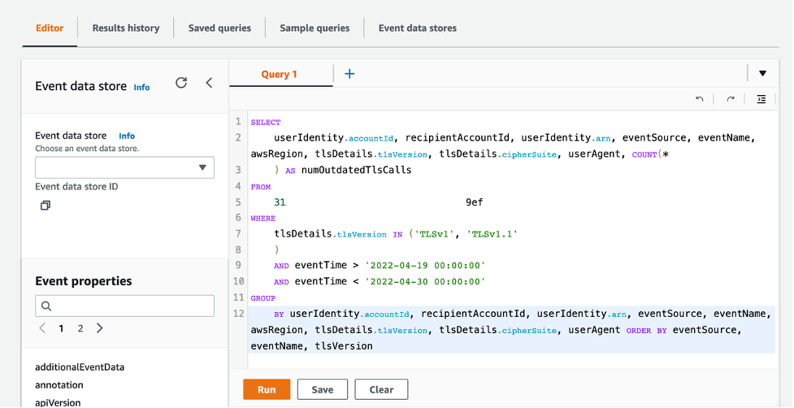Open the query tabs overflow dropdown
Screen dimensions: 794x408
coord(762,73)
